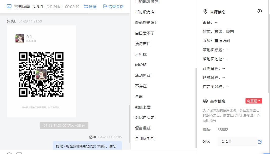Open the 高意愿 intent dropdown
270x154 pixels.
click(254, 101)
